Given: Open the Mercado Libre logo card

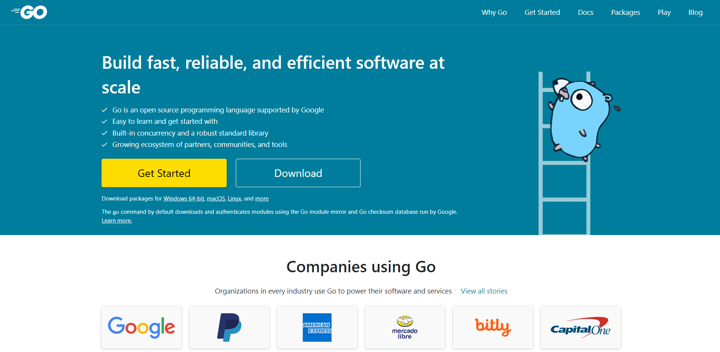Looking at the screenshot, I should (x=405, y=327).
